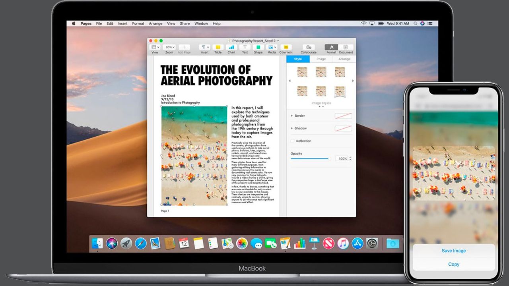Open Safari compass icon in dock
Image resolution: width=509 pixels, height=286 pixels.
pyautogui.click(x=141, y=243)
